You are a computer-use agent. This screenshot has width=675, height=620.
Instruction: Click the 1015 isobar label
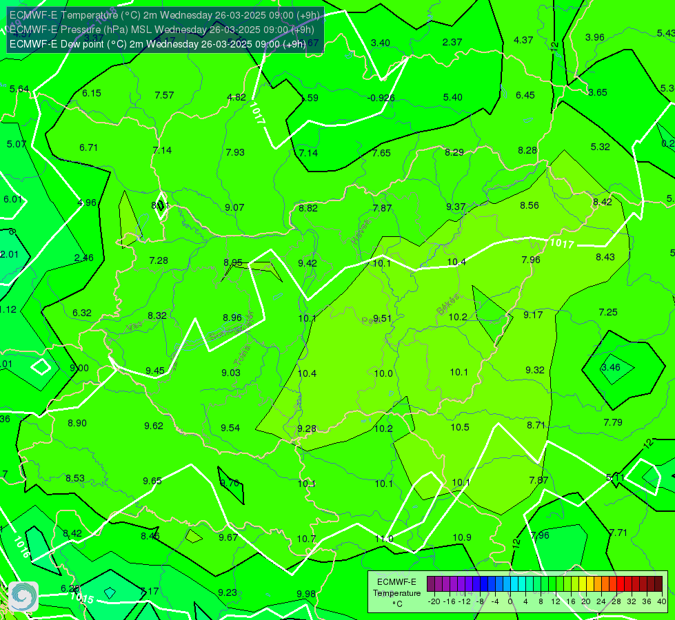pyautogui.click(x=82, y=598)
